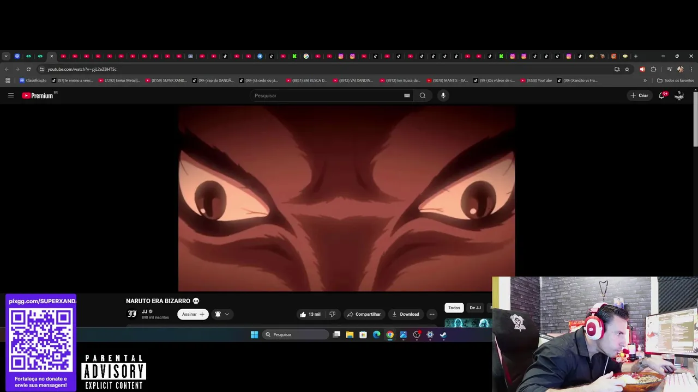
Task: Open the Windows Start menu
Action: 254,335
